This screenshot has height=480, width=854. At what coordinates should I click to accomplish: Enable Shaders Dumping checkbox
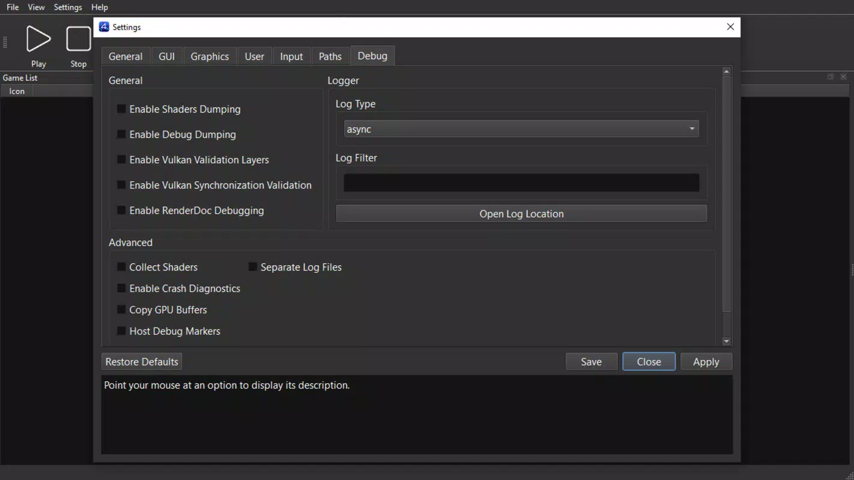coord(121,109)
